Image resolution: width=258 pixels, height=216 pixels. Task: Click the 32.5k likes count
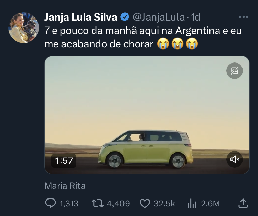(164, 203)
